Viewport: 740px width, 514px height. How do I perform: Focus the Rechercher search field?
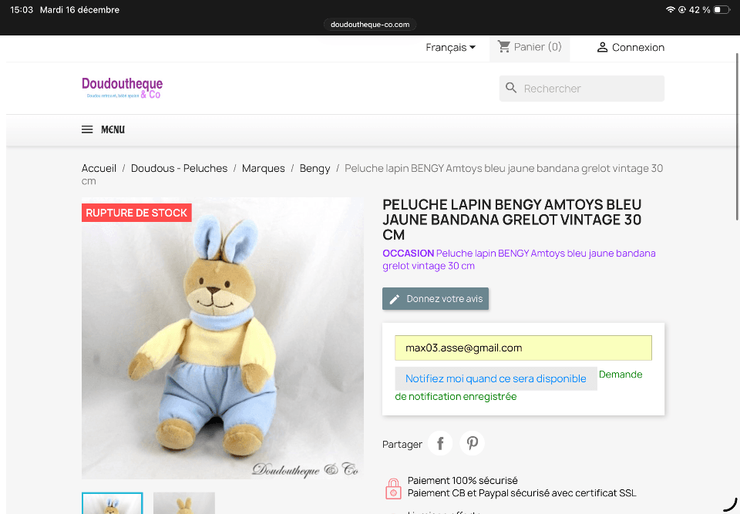582,89
